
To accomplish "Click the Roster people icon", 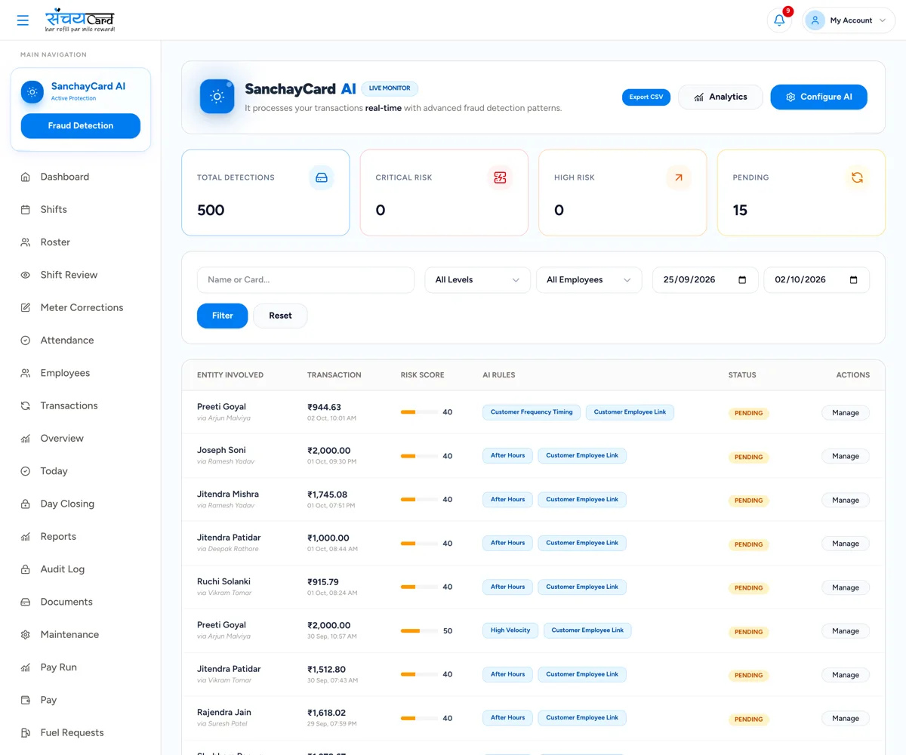I will pyautogui.click(x=25, y=242).
